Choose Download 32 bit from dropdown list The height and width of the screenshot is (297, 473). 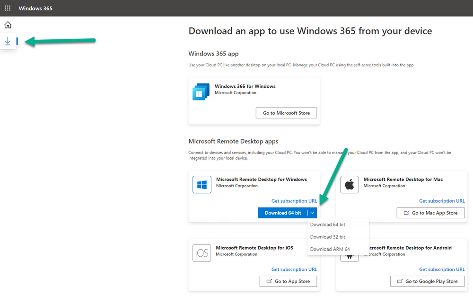pyautogui.click(x=328, y=237)
